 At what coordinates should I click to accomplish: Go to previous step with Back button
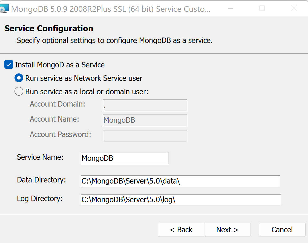click(181, 230)
